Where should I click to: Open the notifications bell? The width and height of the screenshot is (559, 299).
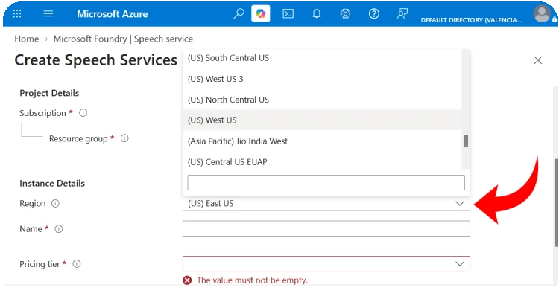pyautogui.click(x=317, y=14)
